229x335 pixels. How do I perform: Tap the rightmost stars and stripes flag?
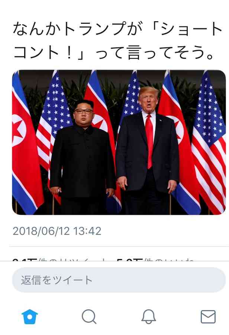(x=209, y=142)
